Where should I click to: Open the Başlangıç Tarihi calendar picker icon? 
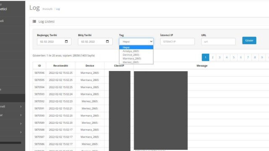pos(66,42)
